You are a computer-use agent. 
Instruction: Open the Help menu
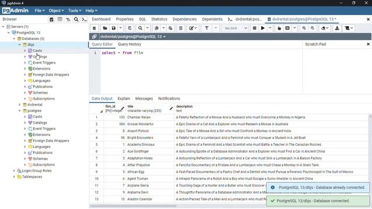(91, 10)
